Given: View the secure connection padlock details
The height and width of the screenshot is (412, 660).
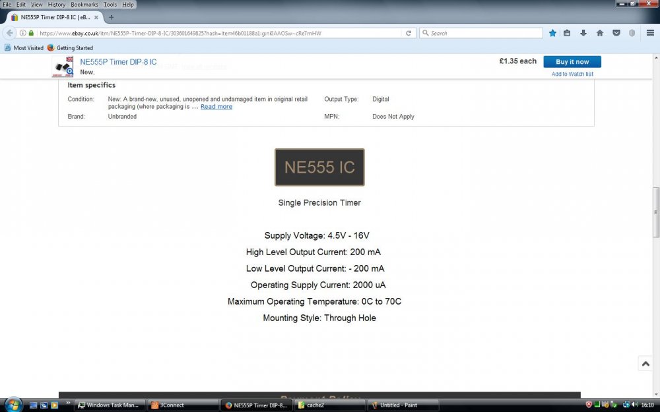Looking at the screenshot, I should pos(31,33).
